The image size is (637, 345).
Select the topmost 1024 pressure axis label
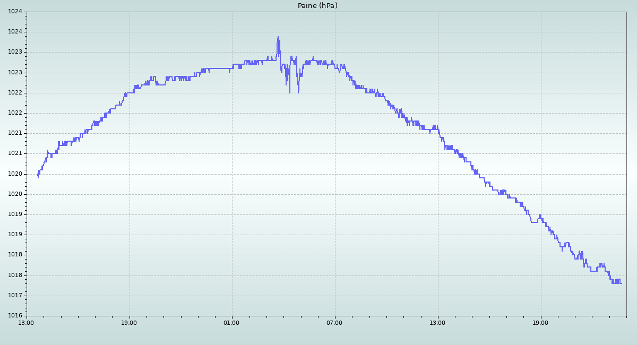[15, 12]
